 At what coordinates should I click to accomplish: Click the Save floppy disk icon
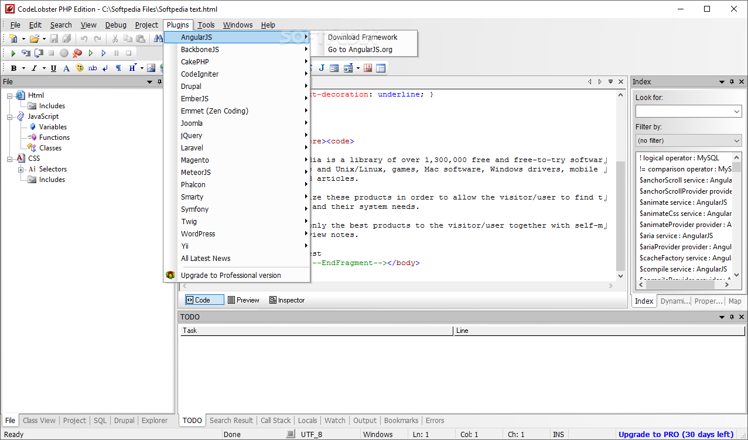point(54,39)
